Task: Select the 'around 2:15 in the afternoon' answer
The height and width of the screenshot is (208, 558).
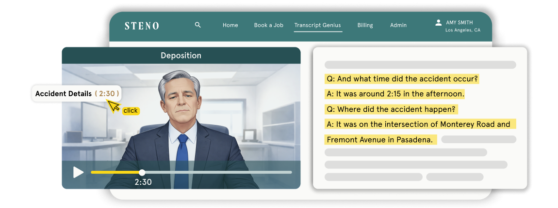Action: pos(395,94)
